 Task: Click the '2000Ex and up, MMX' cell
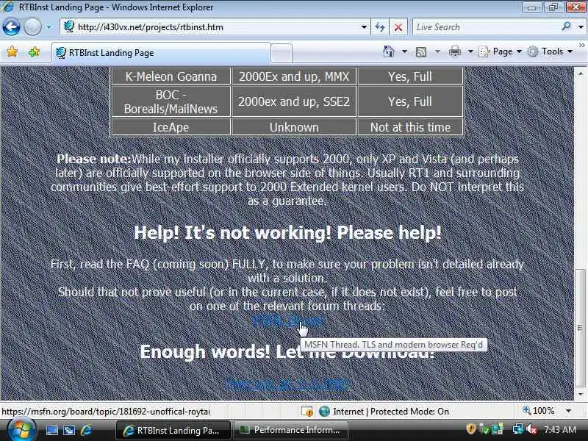(294, 76)
